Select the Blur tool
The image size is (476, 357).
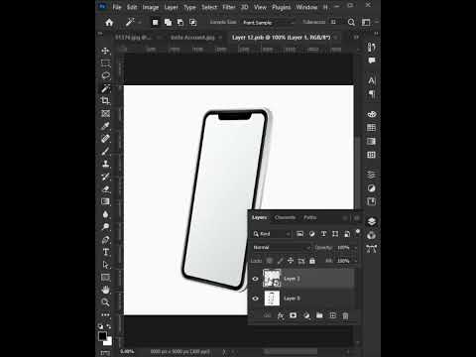point(105,214)
